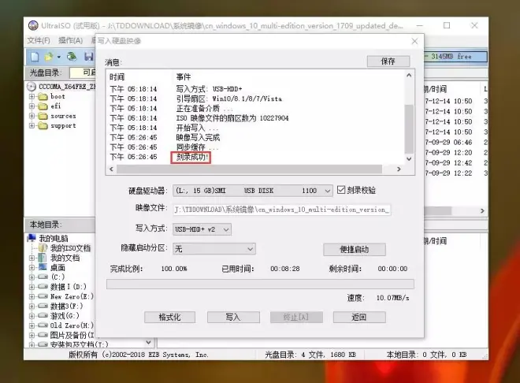520x383 pixels.
Task: Click the 映像写入完成 log entry
Action: pyautogui.click(x=198, y=137)
